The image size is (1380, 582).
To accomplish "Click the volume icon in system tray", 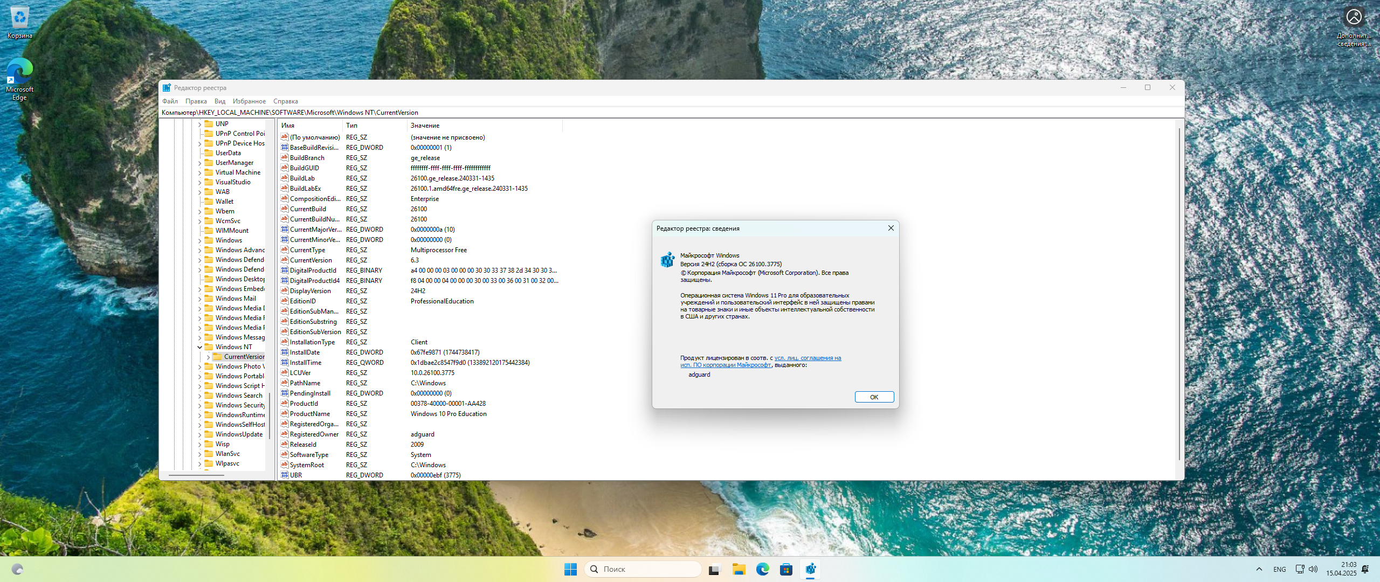I will pos(1313,569).
